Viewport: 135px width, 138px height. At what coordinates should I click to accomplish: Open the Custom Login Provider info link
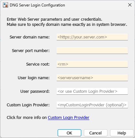click(69, 117)
